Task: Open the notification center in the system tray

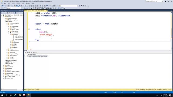Action: tap(170, 95)
